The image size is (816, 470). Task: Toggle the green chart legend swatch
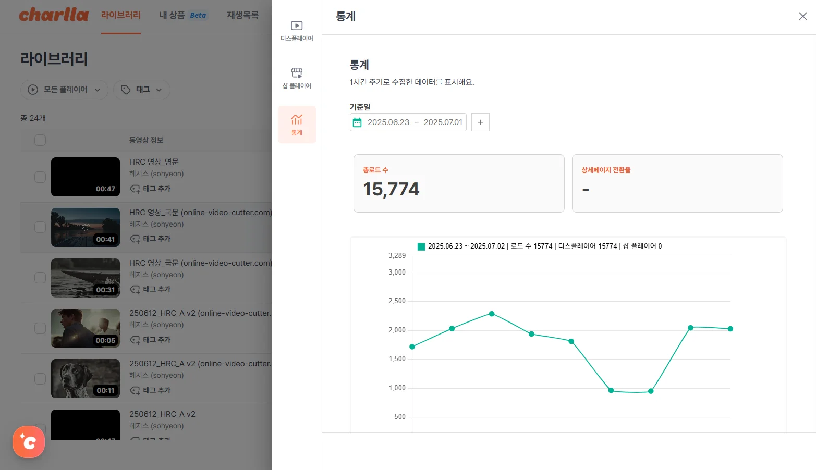click(x=421, y=246)
